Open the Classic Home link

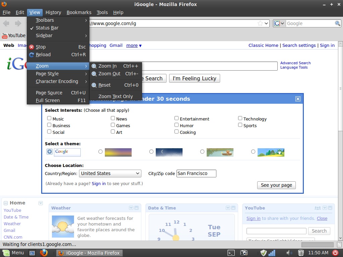[263, 46]
